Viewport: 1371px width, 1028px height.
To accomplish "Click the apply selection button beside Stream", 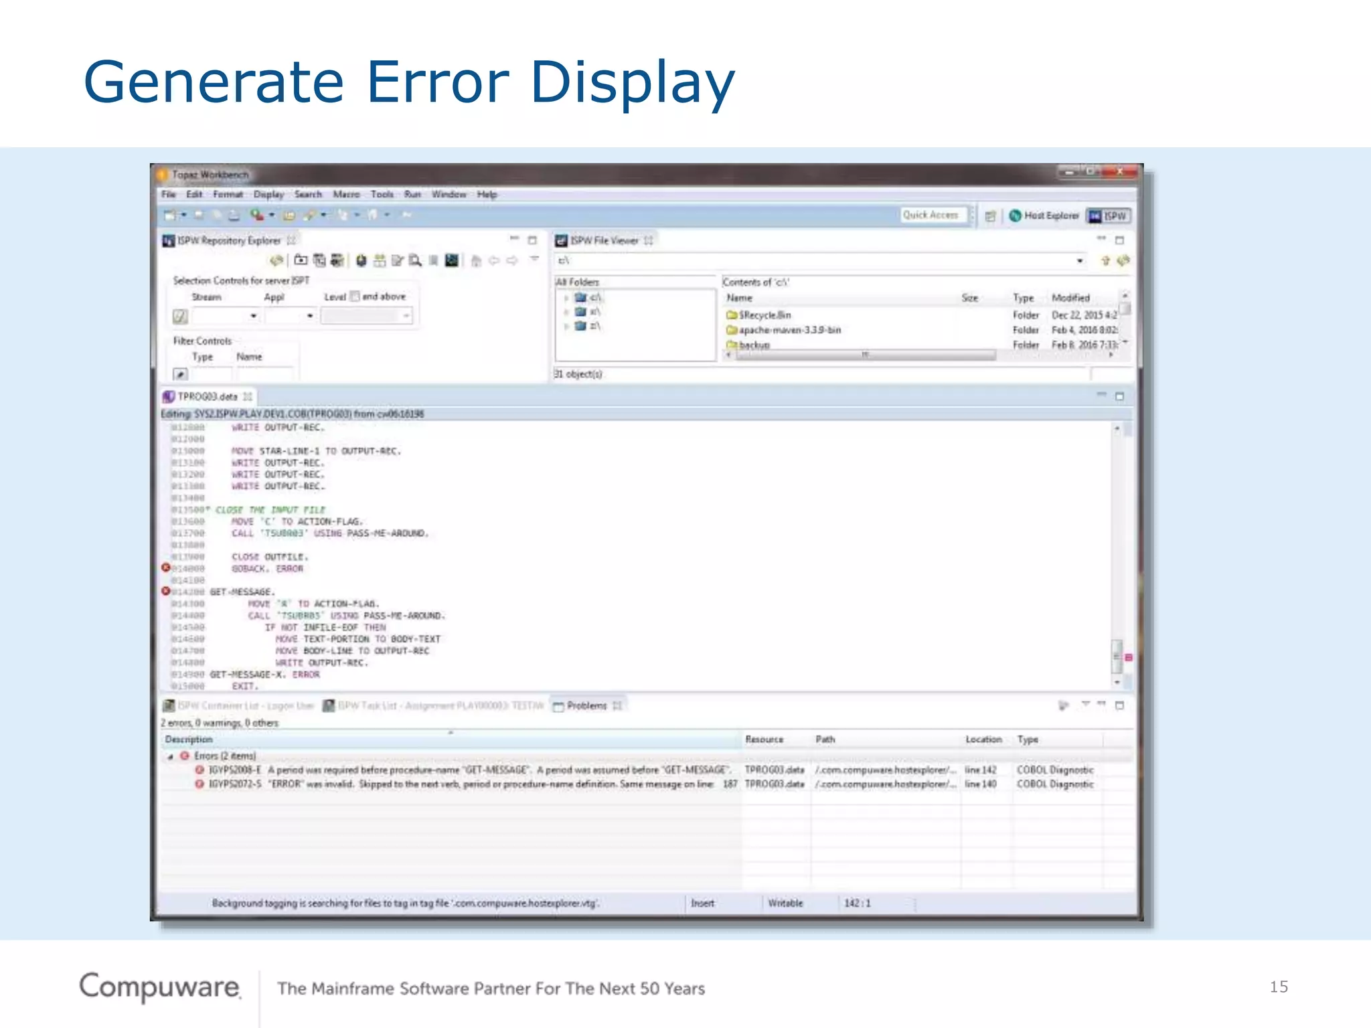I will [180, 316].
